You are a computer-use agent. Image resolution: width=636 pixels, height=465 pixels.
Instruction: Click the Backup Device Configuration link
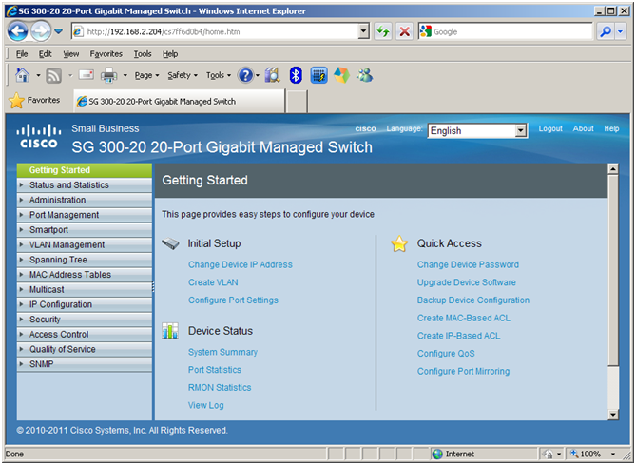[472, 300]
